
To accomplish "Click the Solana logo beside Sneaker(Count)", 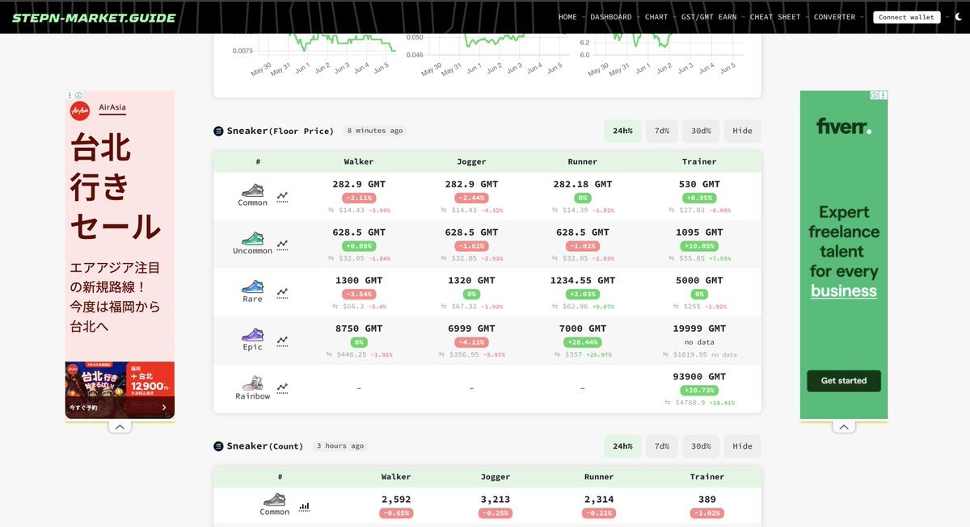I will (218, 445).
